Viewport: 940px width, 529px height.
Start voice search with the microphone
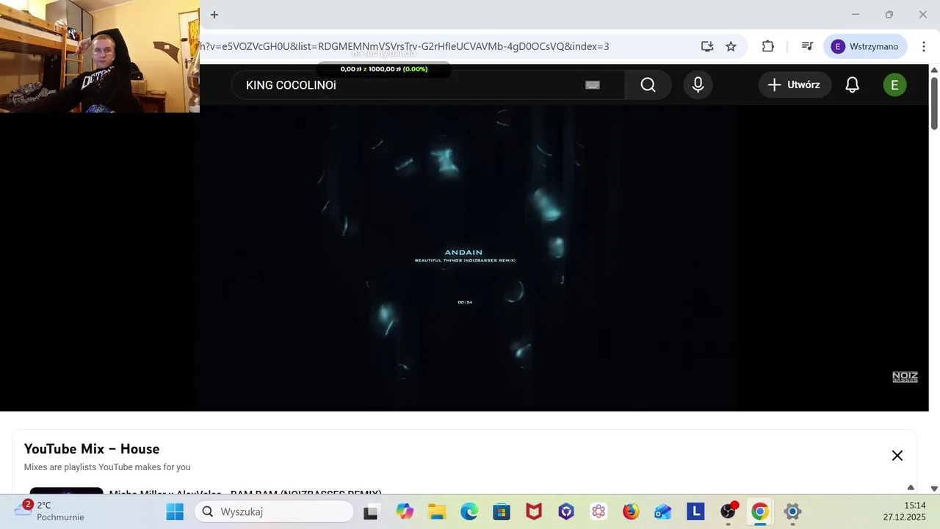pos(698,85)
